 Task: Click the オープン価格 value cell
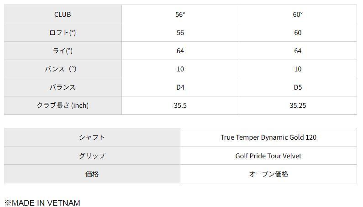(x=268, y=174)
